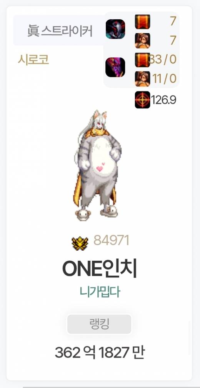The height and width of the screenshot is (388, 200).
Task: Click the topmost 7 count value
Action: point(173,22)
